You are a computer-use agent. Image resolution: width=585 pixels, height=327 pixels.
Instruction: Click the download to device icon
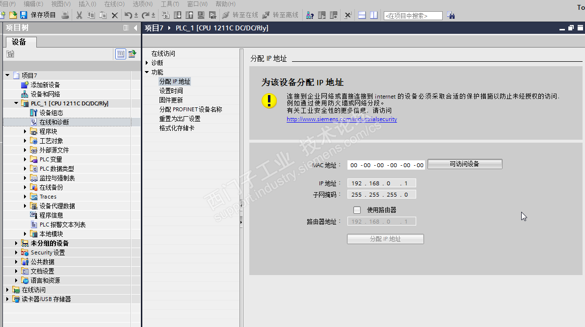tap(178, 15)
